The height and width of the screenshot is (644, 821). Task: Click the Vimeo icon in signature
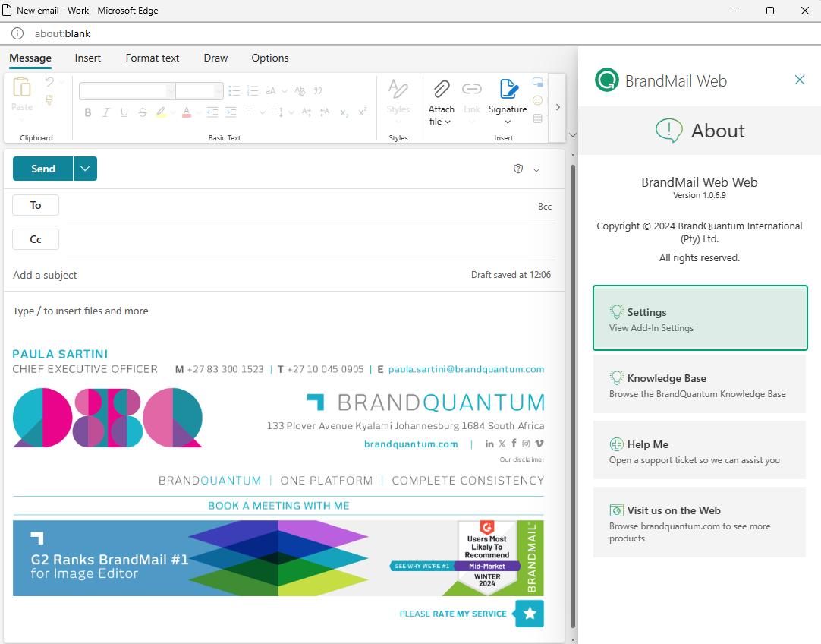539,444
